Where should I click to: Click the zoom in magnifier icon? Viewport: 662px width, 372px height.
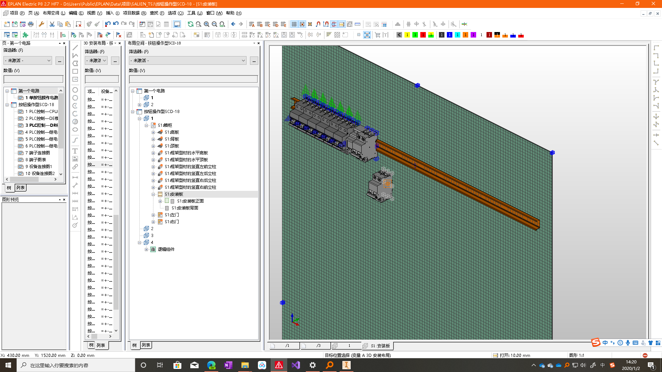coord(206,24)
